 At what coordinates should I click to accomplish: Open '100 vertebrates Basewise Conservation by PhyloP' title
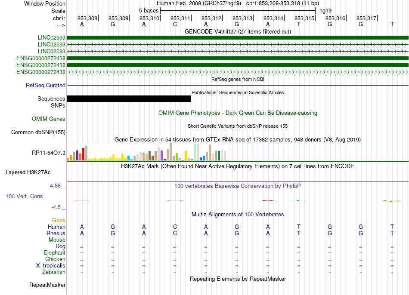[x=238, y=186]
